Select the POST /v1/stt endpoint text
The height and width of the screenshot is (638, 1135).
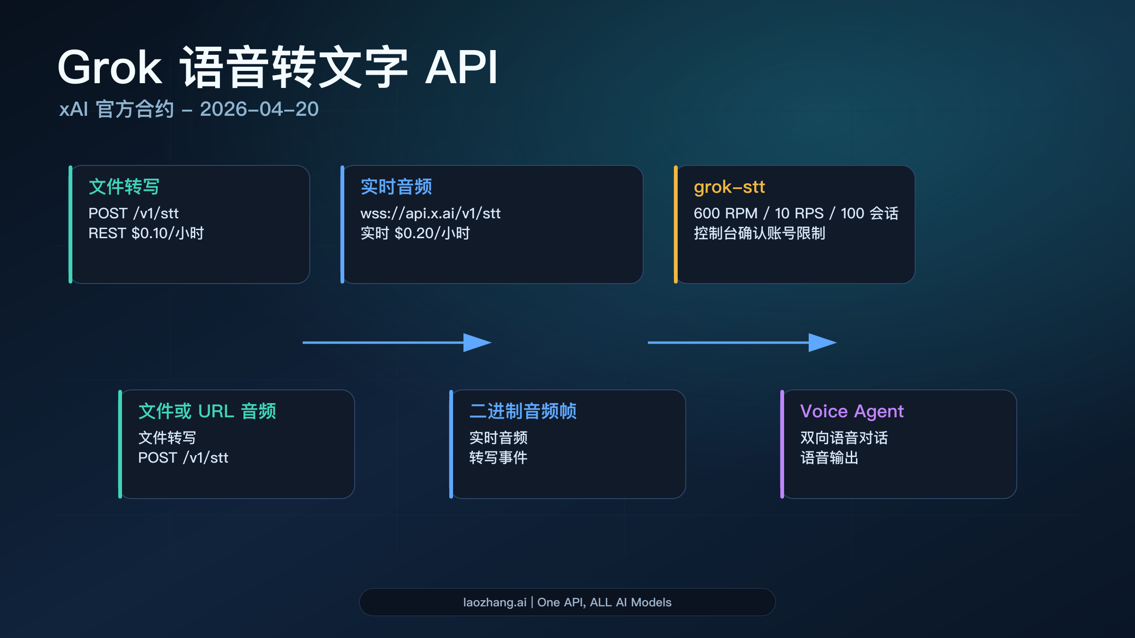coord(133,213)
